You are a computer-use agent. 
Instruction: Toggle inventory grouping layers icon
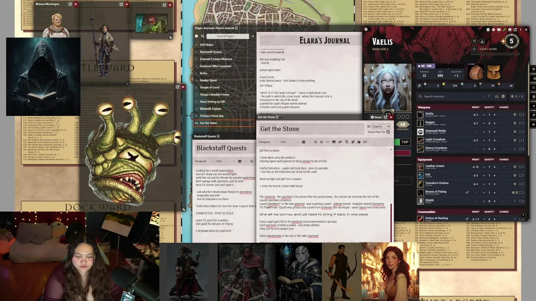pyautogui.click(x=503, y=97)
